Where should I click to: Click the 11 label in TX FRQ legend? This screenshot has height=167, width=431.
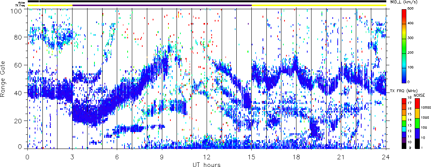409,137
